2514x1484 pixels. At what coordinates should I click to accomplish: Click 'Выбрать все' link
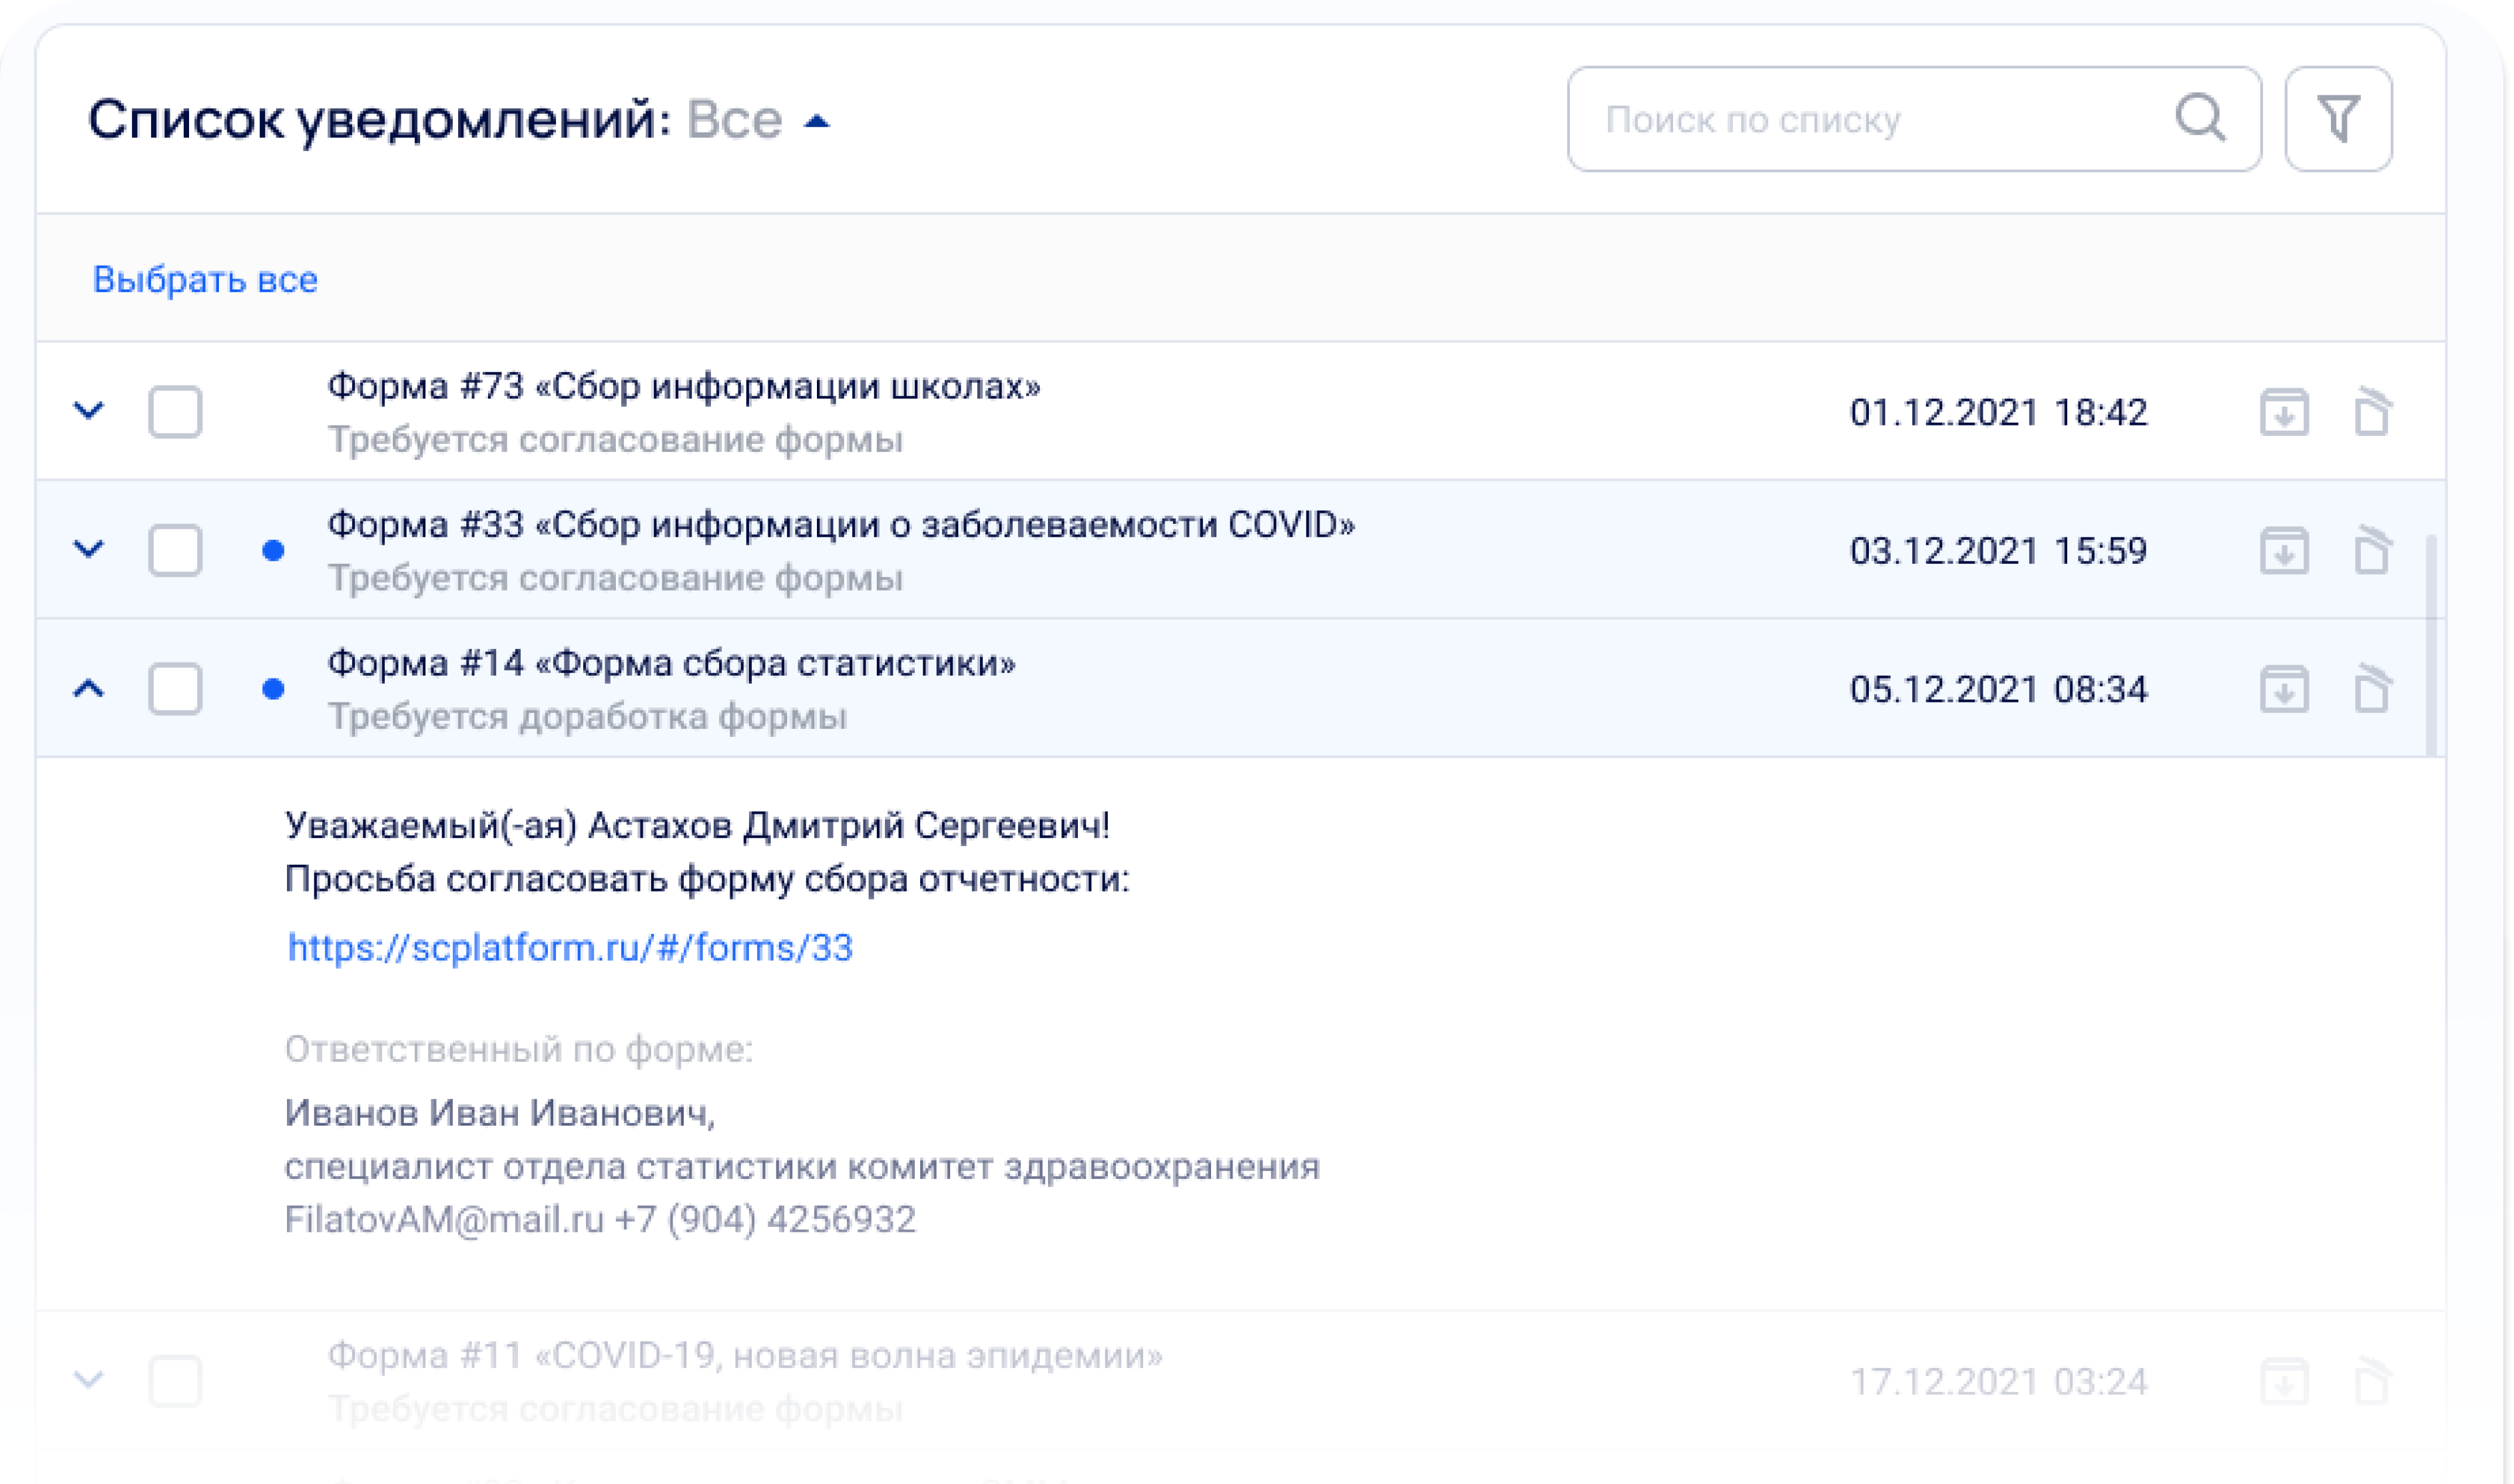(205, 279)
